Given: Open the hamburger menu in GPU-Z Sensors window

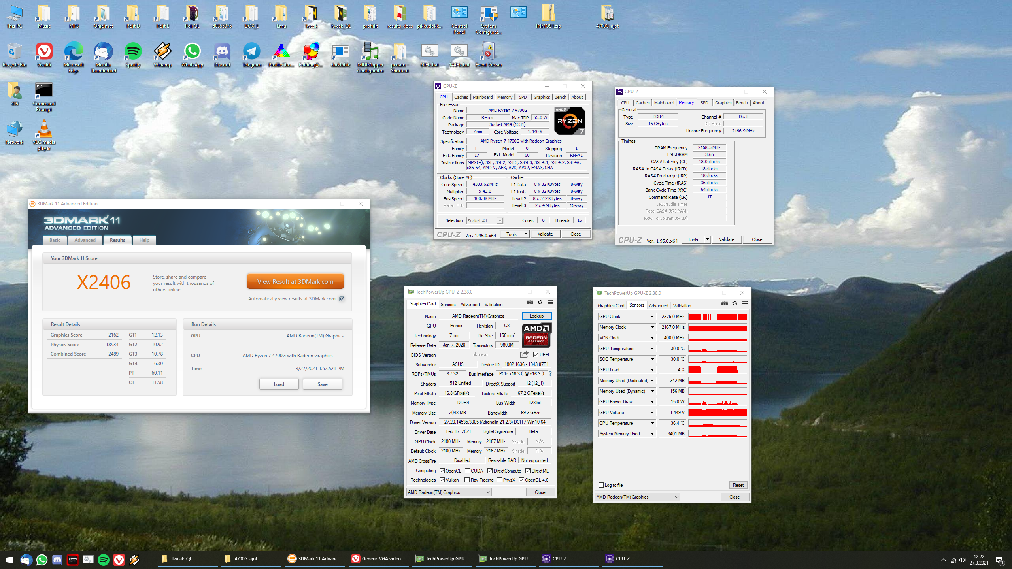Looking at the screenshot, I should (x=745, y=304).
